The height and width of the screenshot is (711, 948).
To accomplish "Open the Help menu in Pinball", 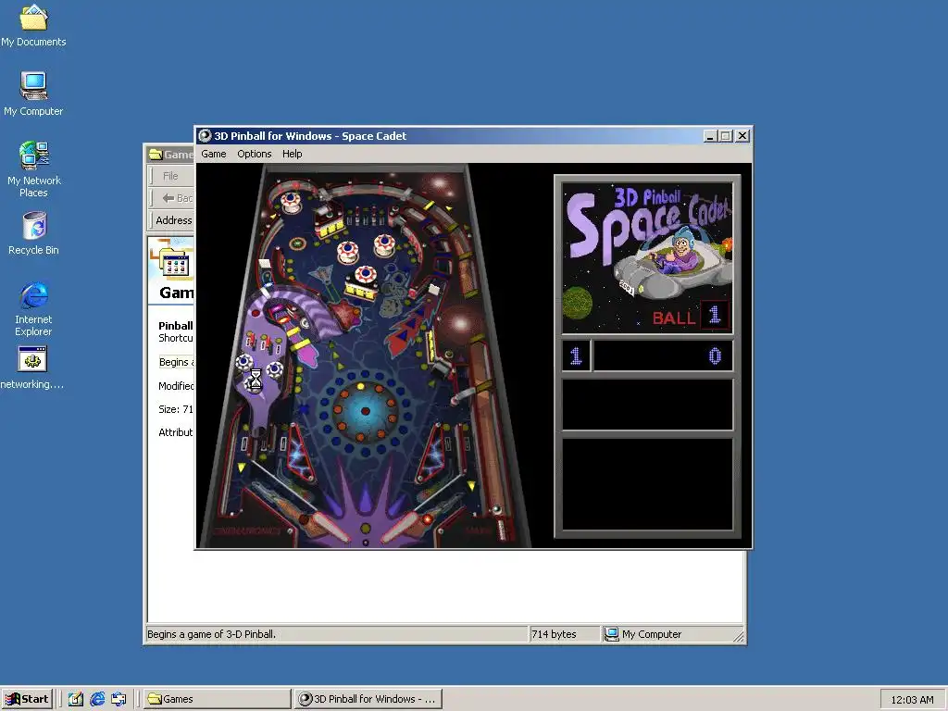I will click(x=292, y=154).
